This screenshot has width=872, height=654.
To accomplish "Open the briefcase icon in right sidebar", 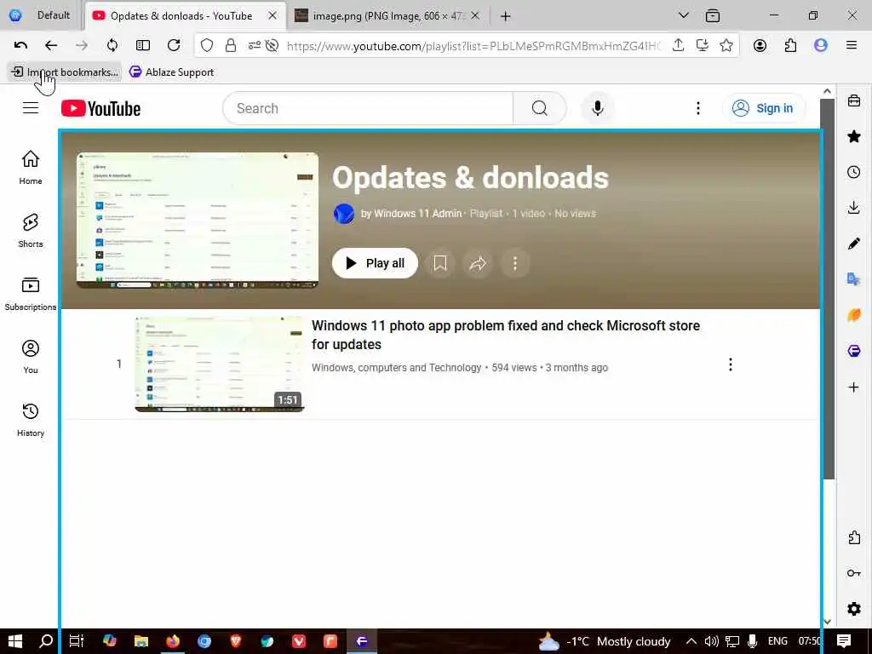I will pos(854,100).
